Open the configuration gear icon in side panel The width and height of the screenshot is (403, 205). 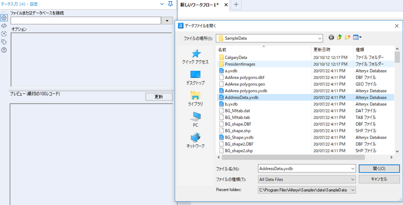click(4, 18)
